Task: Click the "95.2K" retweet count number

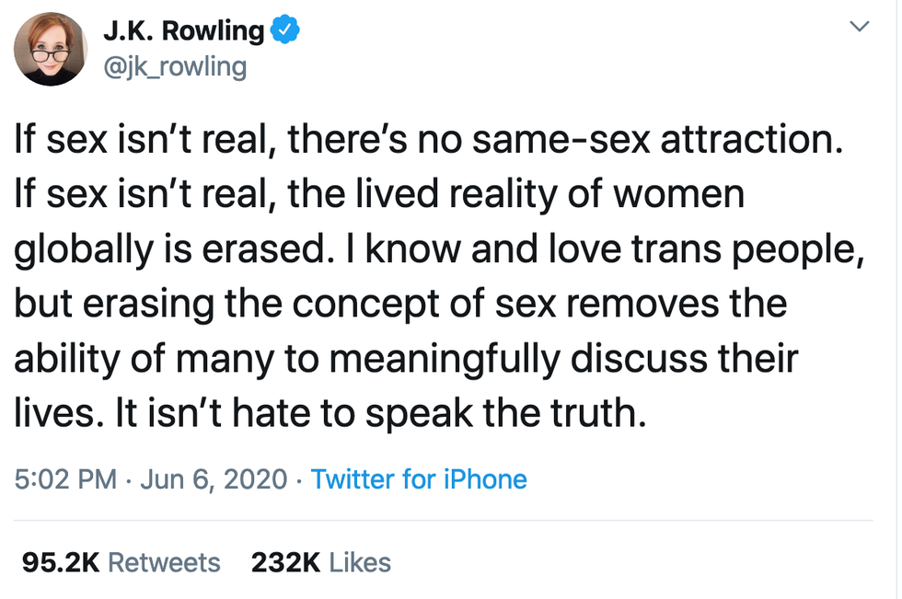Action: click(60, 562)
